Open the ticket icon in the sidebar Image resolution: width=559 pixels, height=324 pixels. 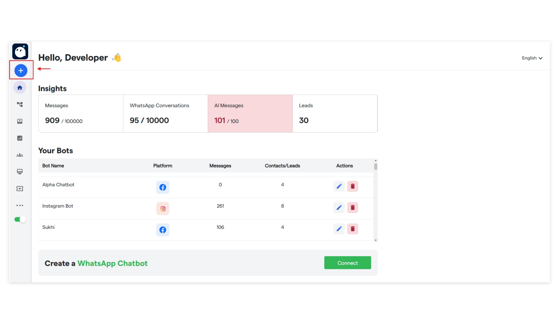20,189
